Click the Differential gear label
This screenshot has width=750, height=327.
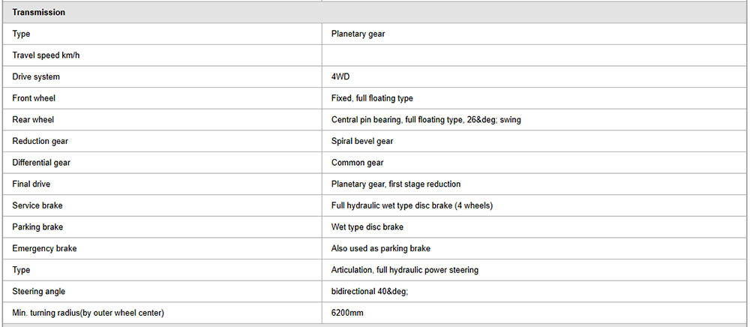pos(41,162)
